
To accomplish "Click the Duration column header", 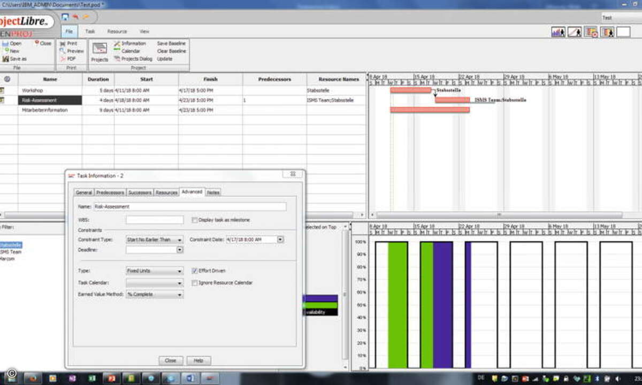I will tap(98, 79).
